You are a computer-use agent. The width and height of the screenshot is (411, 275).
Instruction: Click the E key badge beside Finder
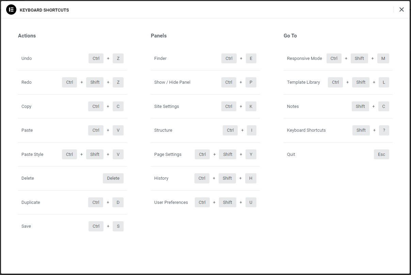click(x=251, y=58)
